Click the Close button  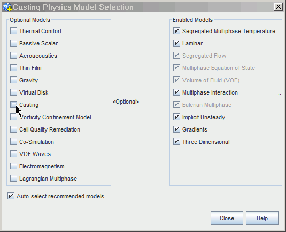(227, 218)
